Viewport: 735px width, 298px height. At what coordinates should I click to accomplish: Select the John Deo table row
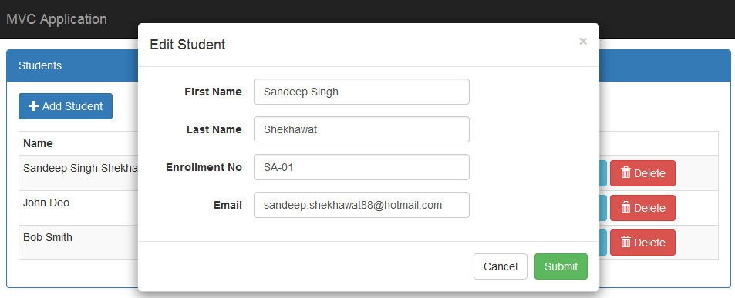(369, 208)
